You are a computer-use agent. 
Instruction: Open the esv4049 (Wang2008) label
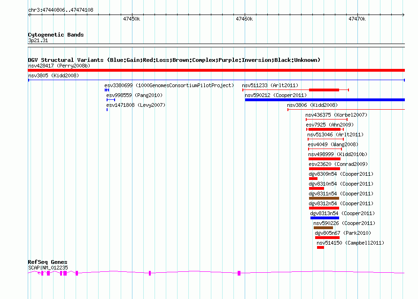pyautogui.click(x=333, y=144)
